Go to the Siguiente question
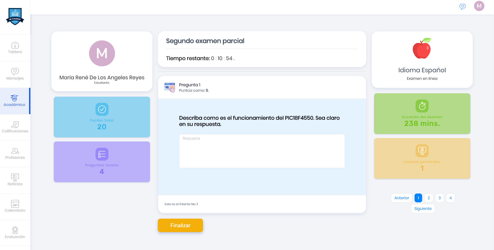This screenshot has width=494, height=250. (x=423, y=209)
